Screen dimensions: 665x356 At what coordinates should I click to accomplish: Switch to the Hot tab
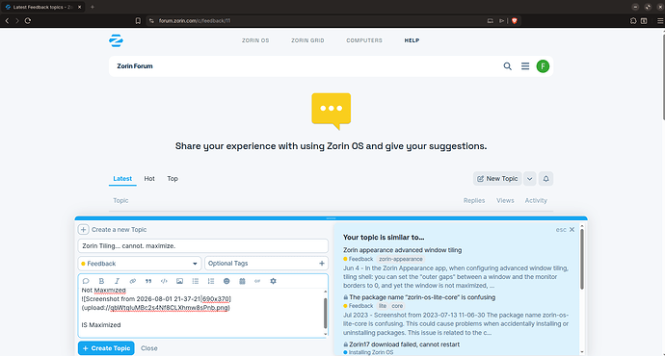(x=149, y=179)
